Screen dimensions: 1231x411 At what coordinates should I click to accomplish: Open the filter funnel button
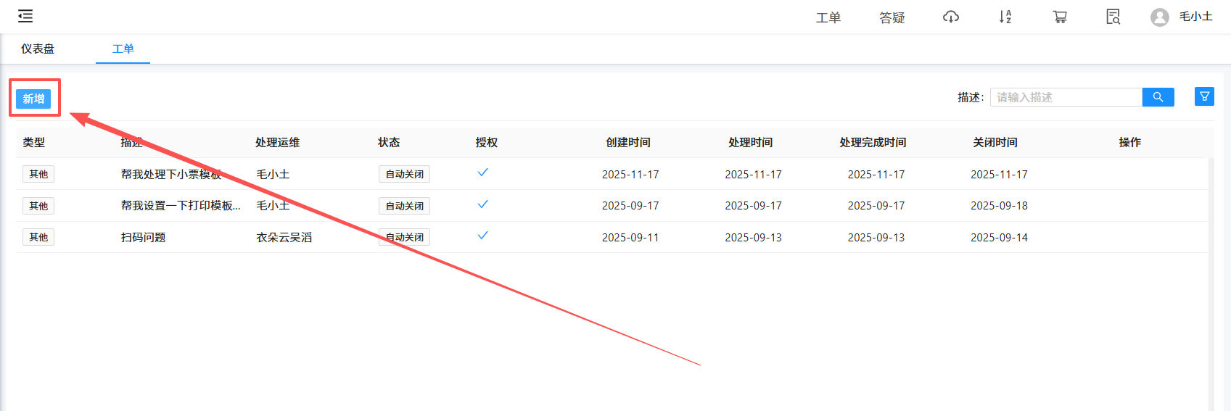1204,96
